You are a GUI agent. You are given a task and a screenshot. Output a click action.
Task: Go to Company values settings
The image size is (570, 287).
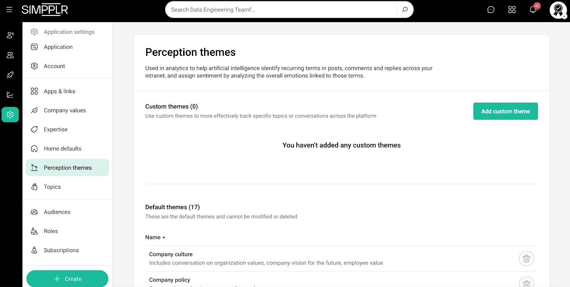(x=64, y=110)
